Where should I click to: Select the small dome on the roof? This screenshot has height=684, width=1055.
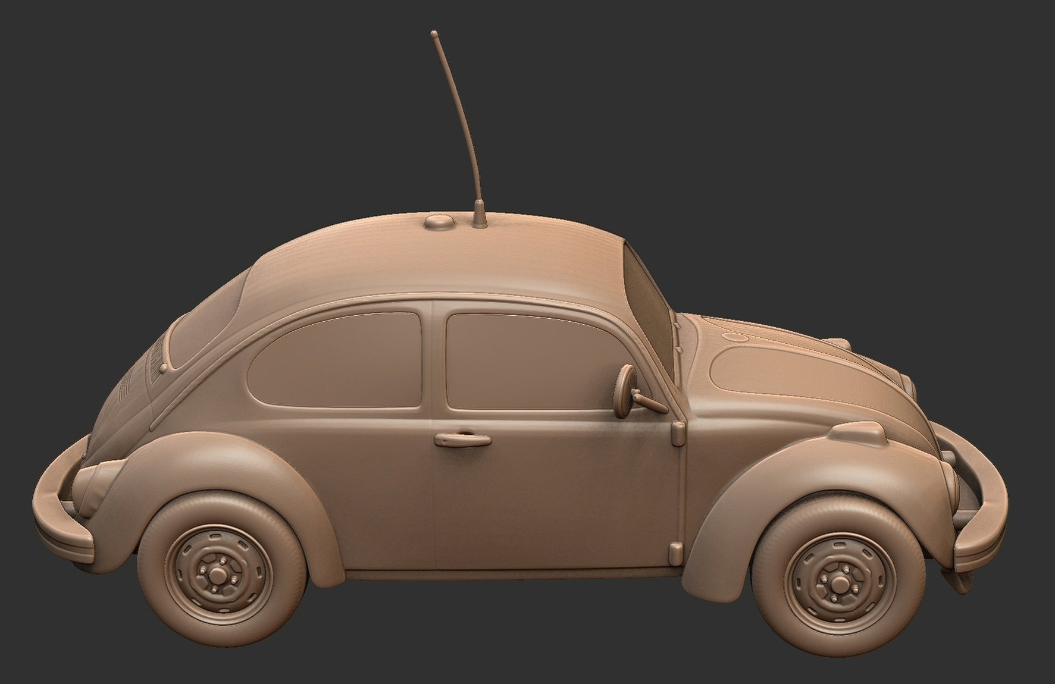point(440,222)
